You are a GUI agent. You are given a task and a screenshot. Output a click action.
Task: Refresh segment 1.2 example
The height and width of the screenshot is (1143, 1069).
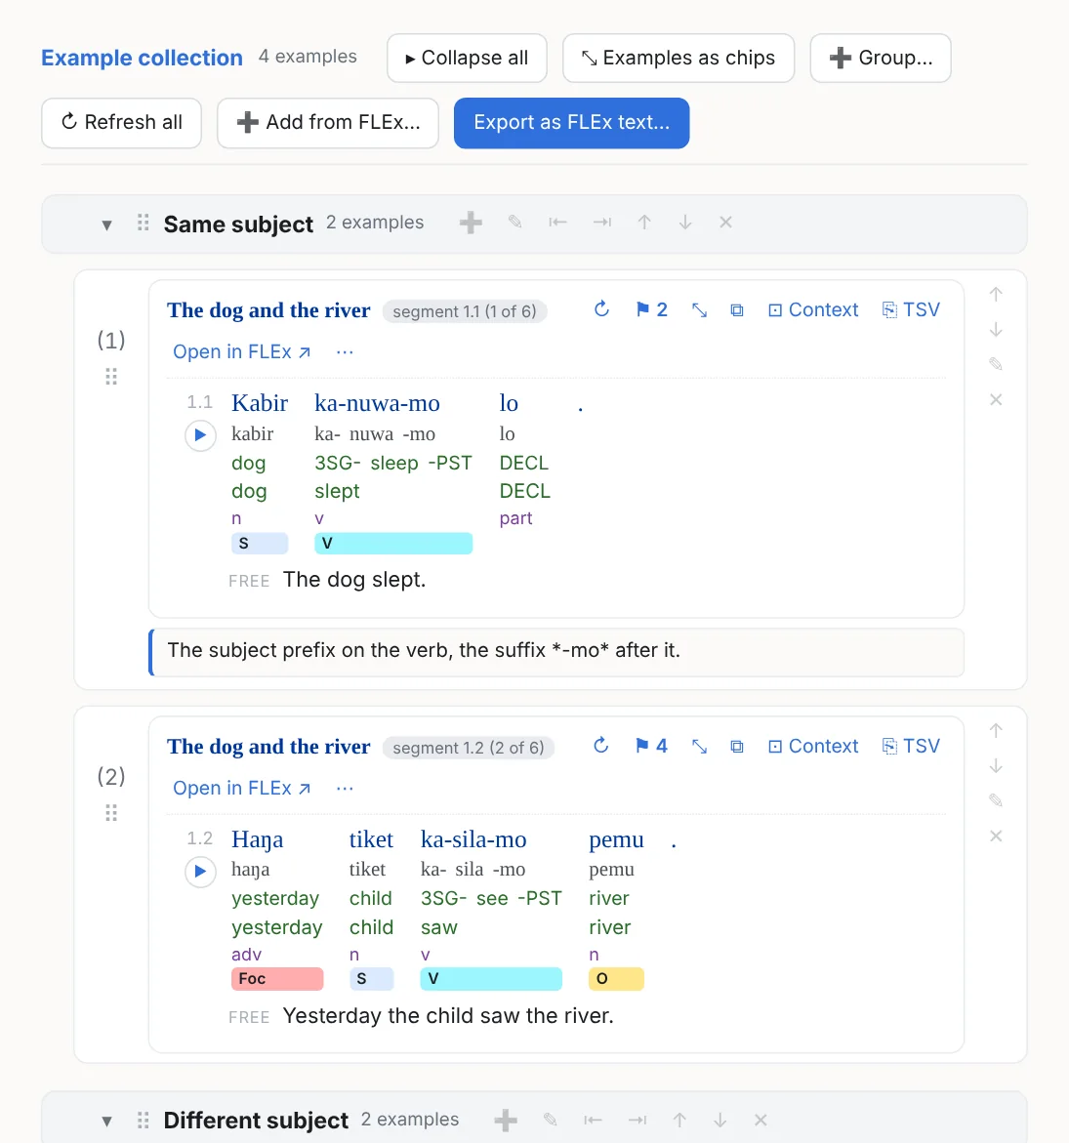tap(600, 745)
